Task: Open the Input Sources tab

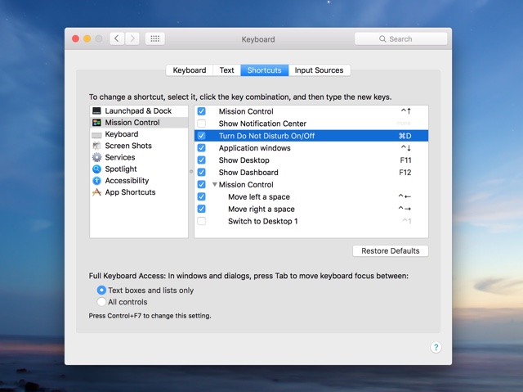Action: [319, 70]
